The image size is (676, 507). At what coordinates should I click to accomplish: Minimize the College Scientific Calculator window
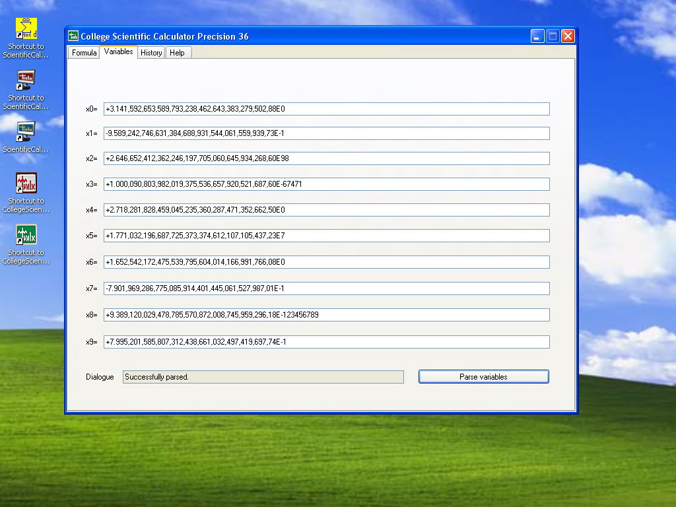click(x=537, y=36)
